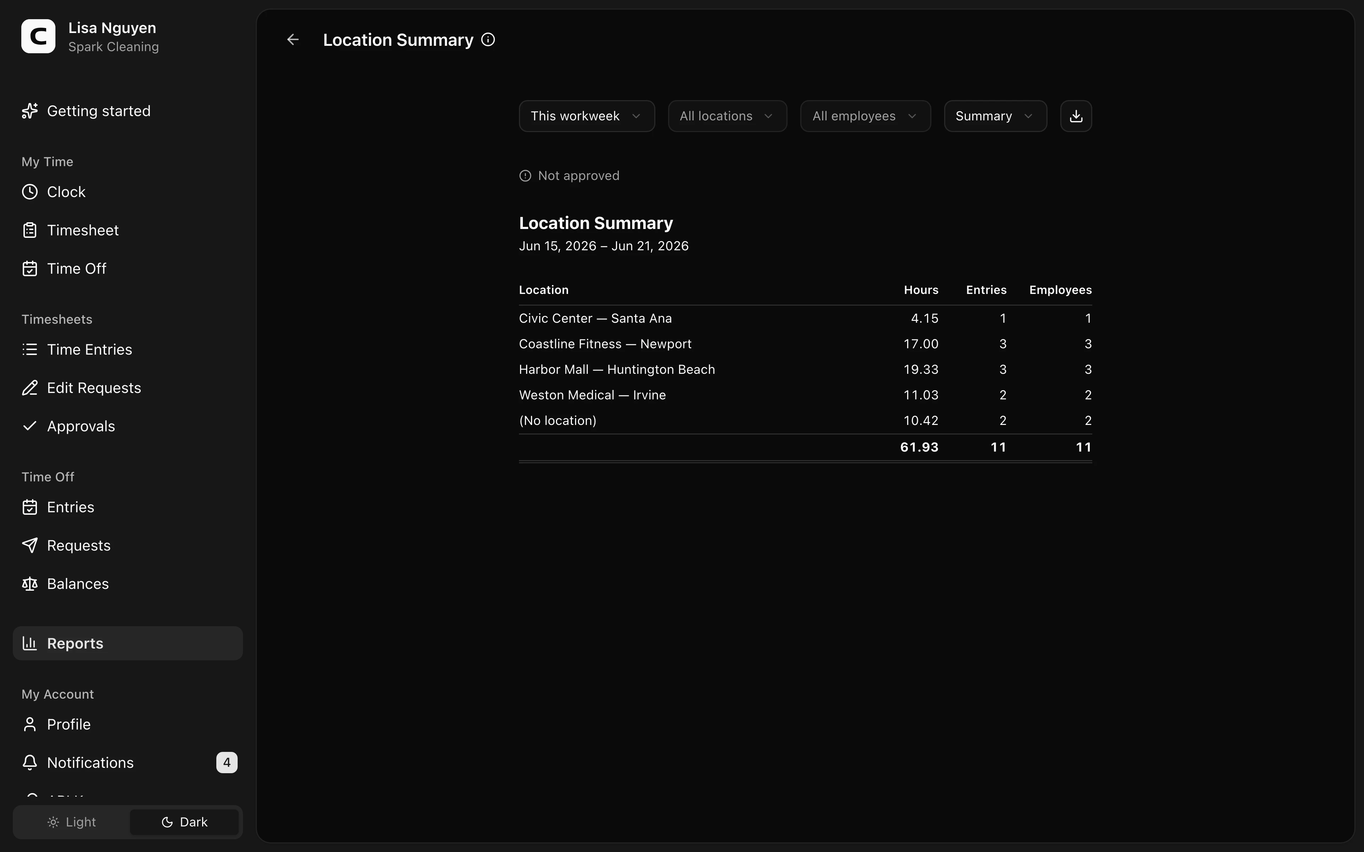
Task: Open the Summary view dropdown
Action: click(995, 116)
